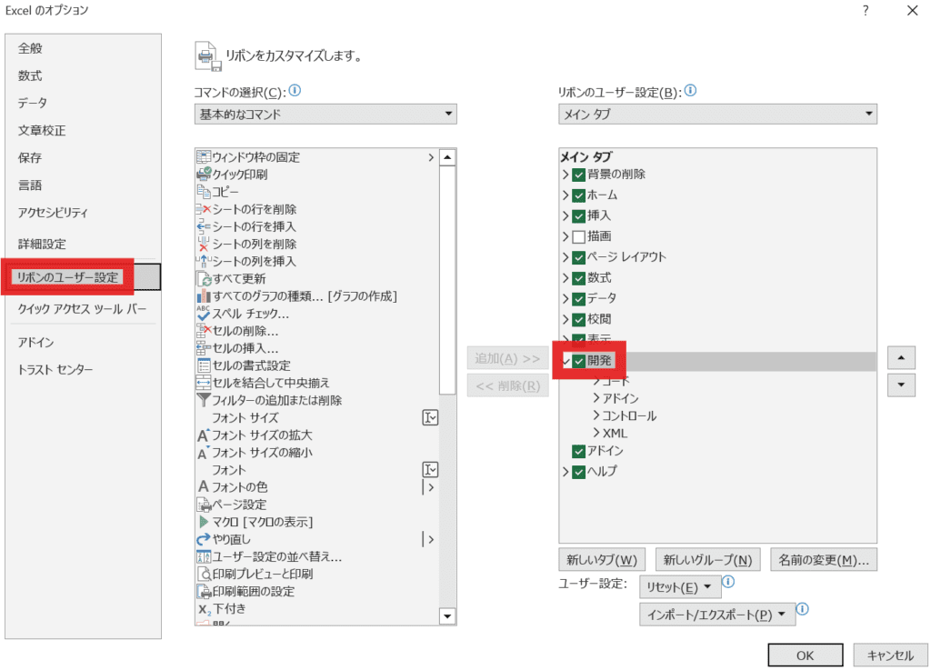The image size is (931, 670).
Task: Select the シートの列を挿入 icon
Action: (x=204, y=261)
